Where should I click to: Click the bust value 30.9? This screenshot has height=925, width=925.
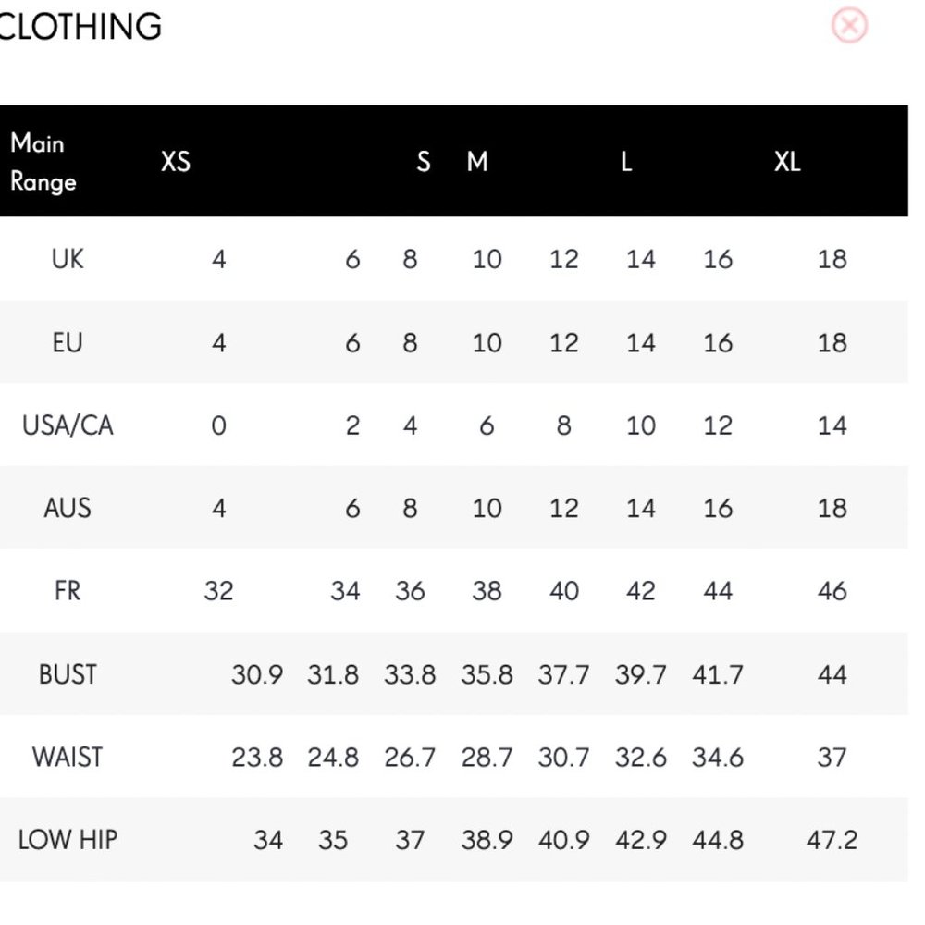pyautogui.click(x=256, y=674)
